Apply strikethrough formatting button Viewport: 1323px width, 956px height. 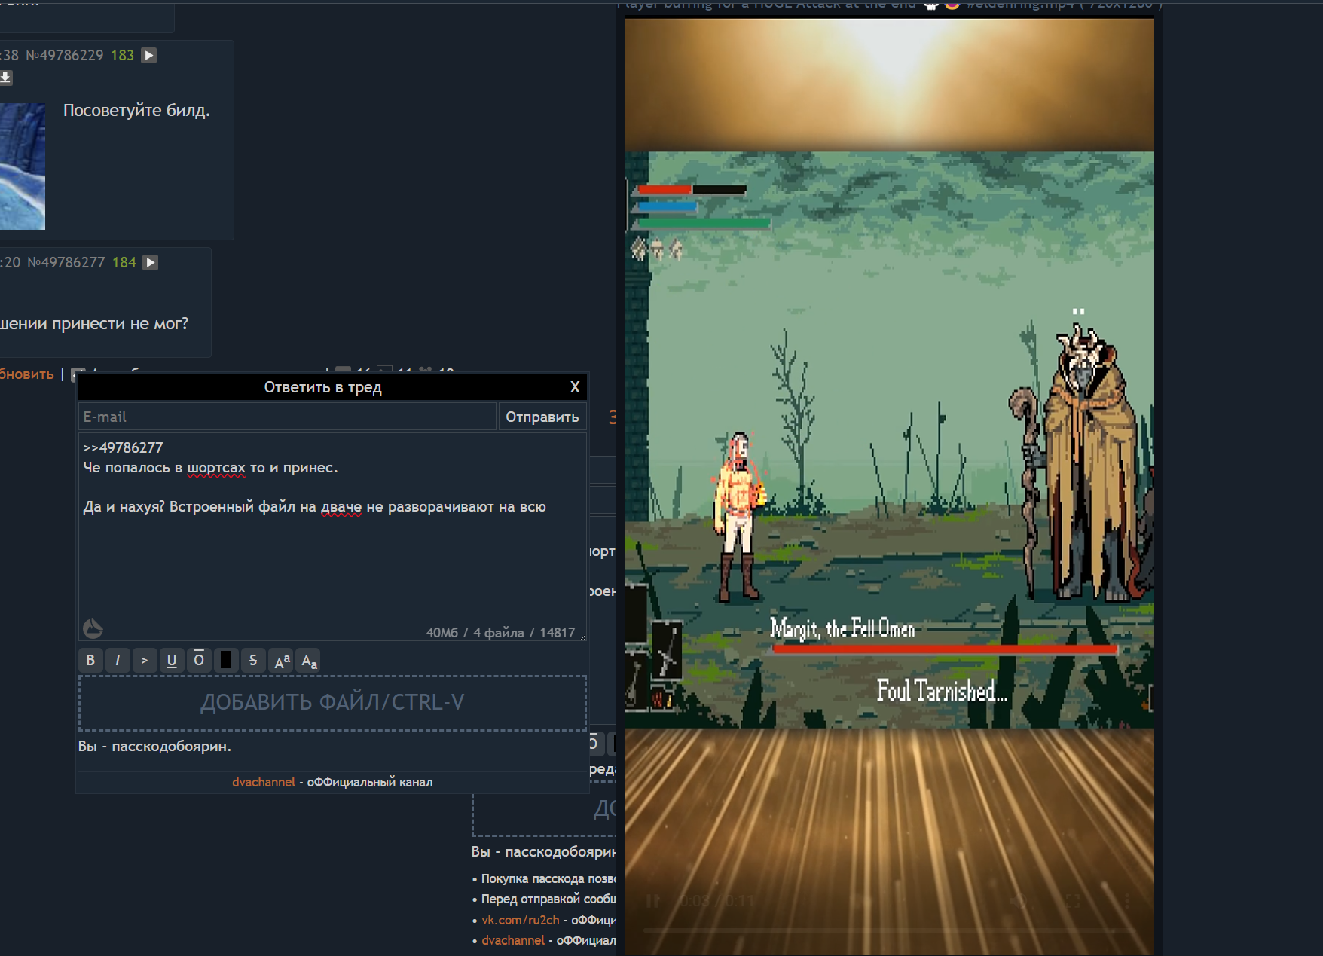click(x=253, y=661)
